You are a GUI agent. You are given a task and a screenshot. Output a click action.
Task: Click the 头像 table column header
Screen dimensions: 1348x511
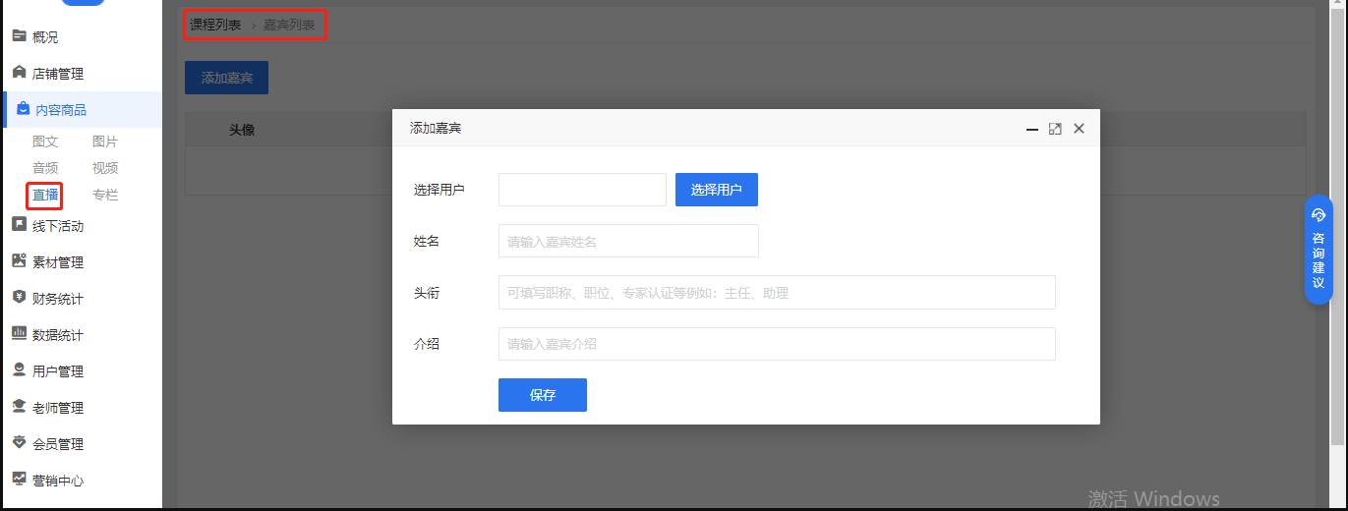point(242,129)
